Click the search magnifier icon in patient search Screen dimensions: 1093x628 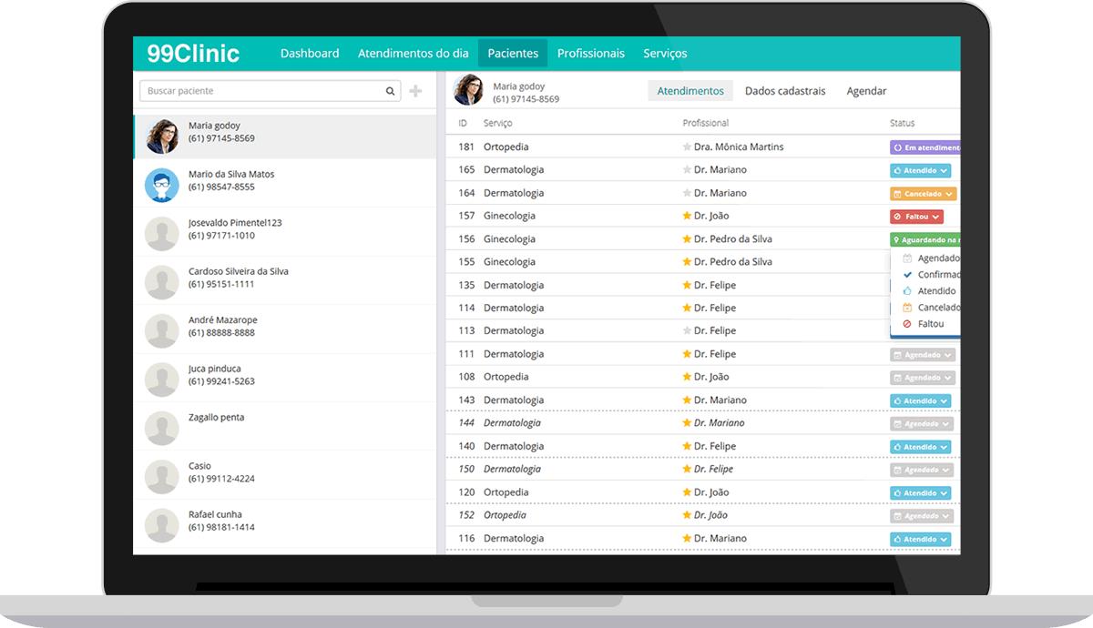point(391,91)
